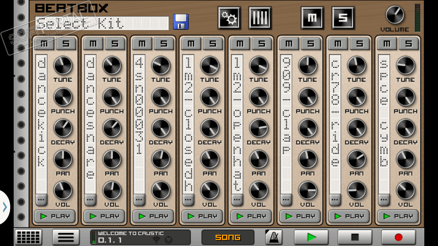438x246 pixels.
Task: Open the gears settings button
Action: (229, 18)
